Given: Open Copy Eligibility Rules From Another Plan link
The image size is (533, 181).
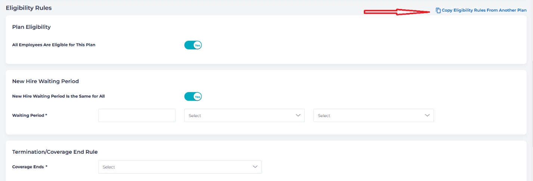Looking at the screenshot, I should [x=484, y=10].
